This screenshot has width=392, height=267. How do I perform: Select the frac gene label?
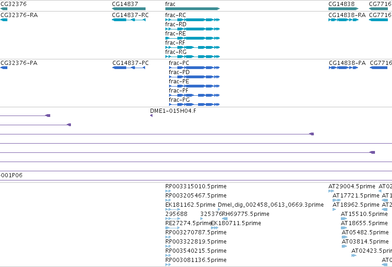pyautogui.click(x=170, y=4)
